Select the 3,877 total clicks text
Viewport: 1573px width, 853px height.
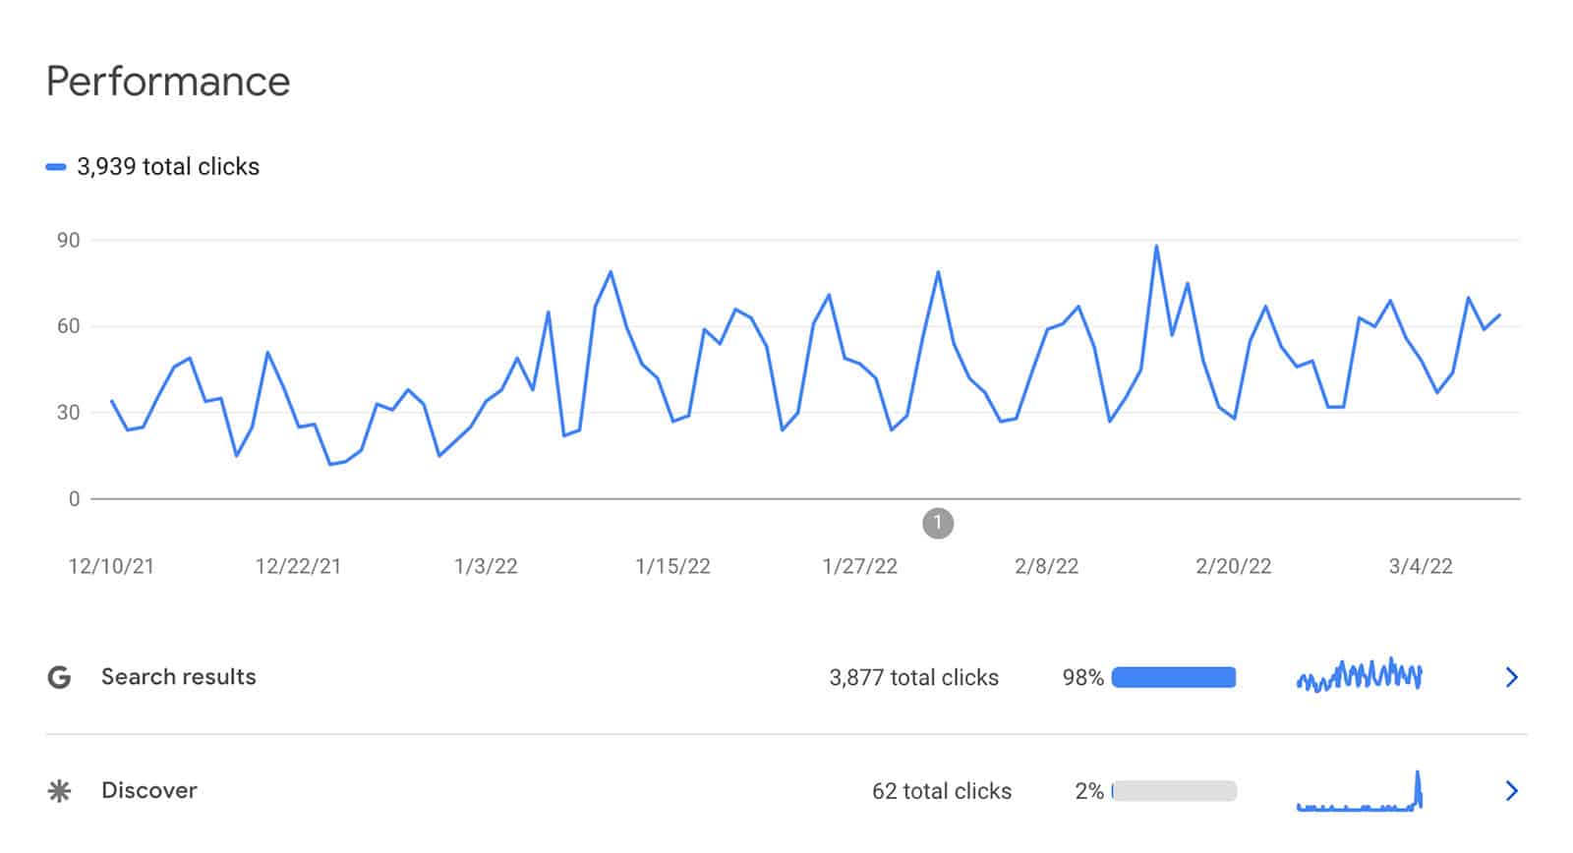point(913,677)
